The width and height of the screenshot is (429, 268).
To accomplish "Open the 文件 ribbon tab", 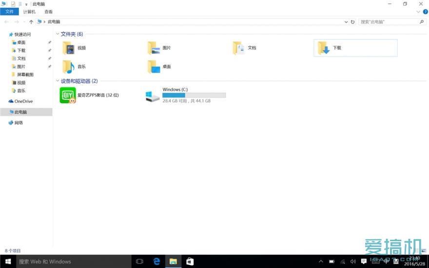I will coord(9,12).
